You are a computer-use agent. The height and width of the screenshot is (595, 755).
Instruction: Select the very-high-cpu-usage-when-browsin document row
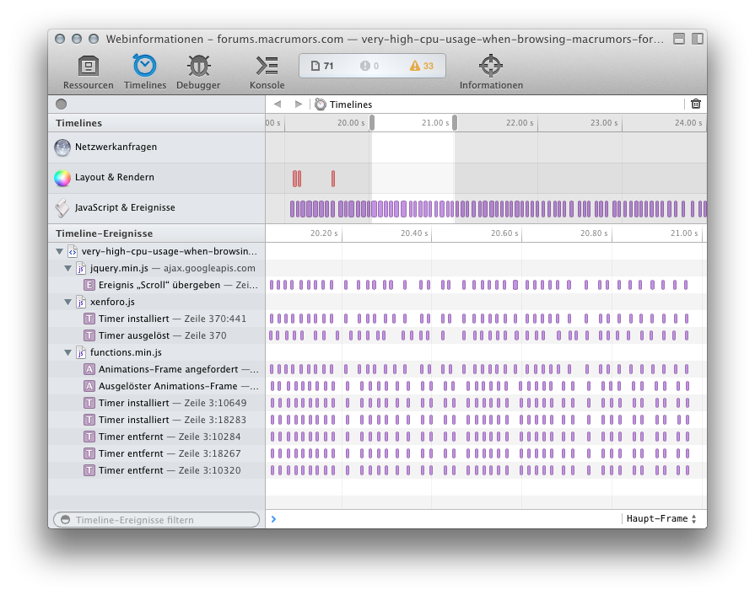(157, 251)
